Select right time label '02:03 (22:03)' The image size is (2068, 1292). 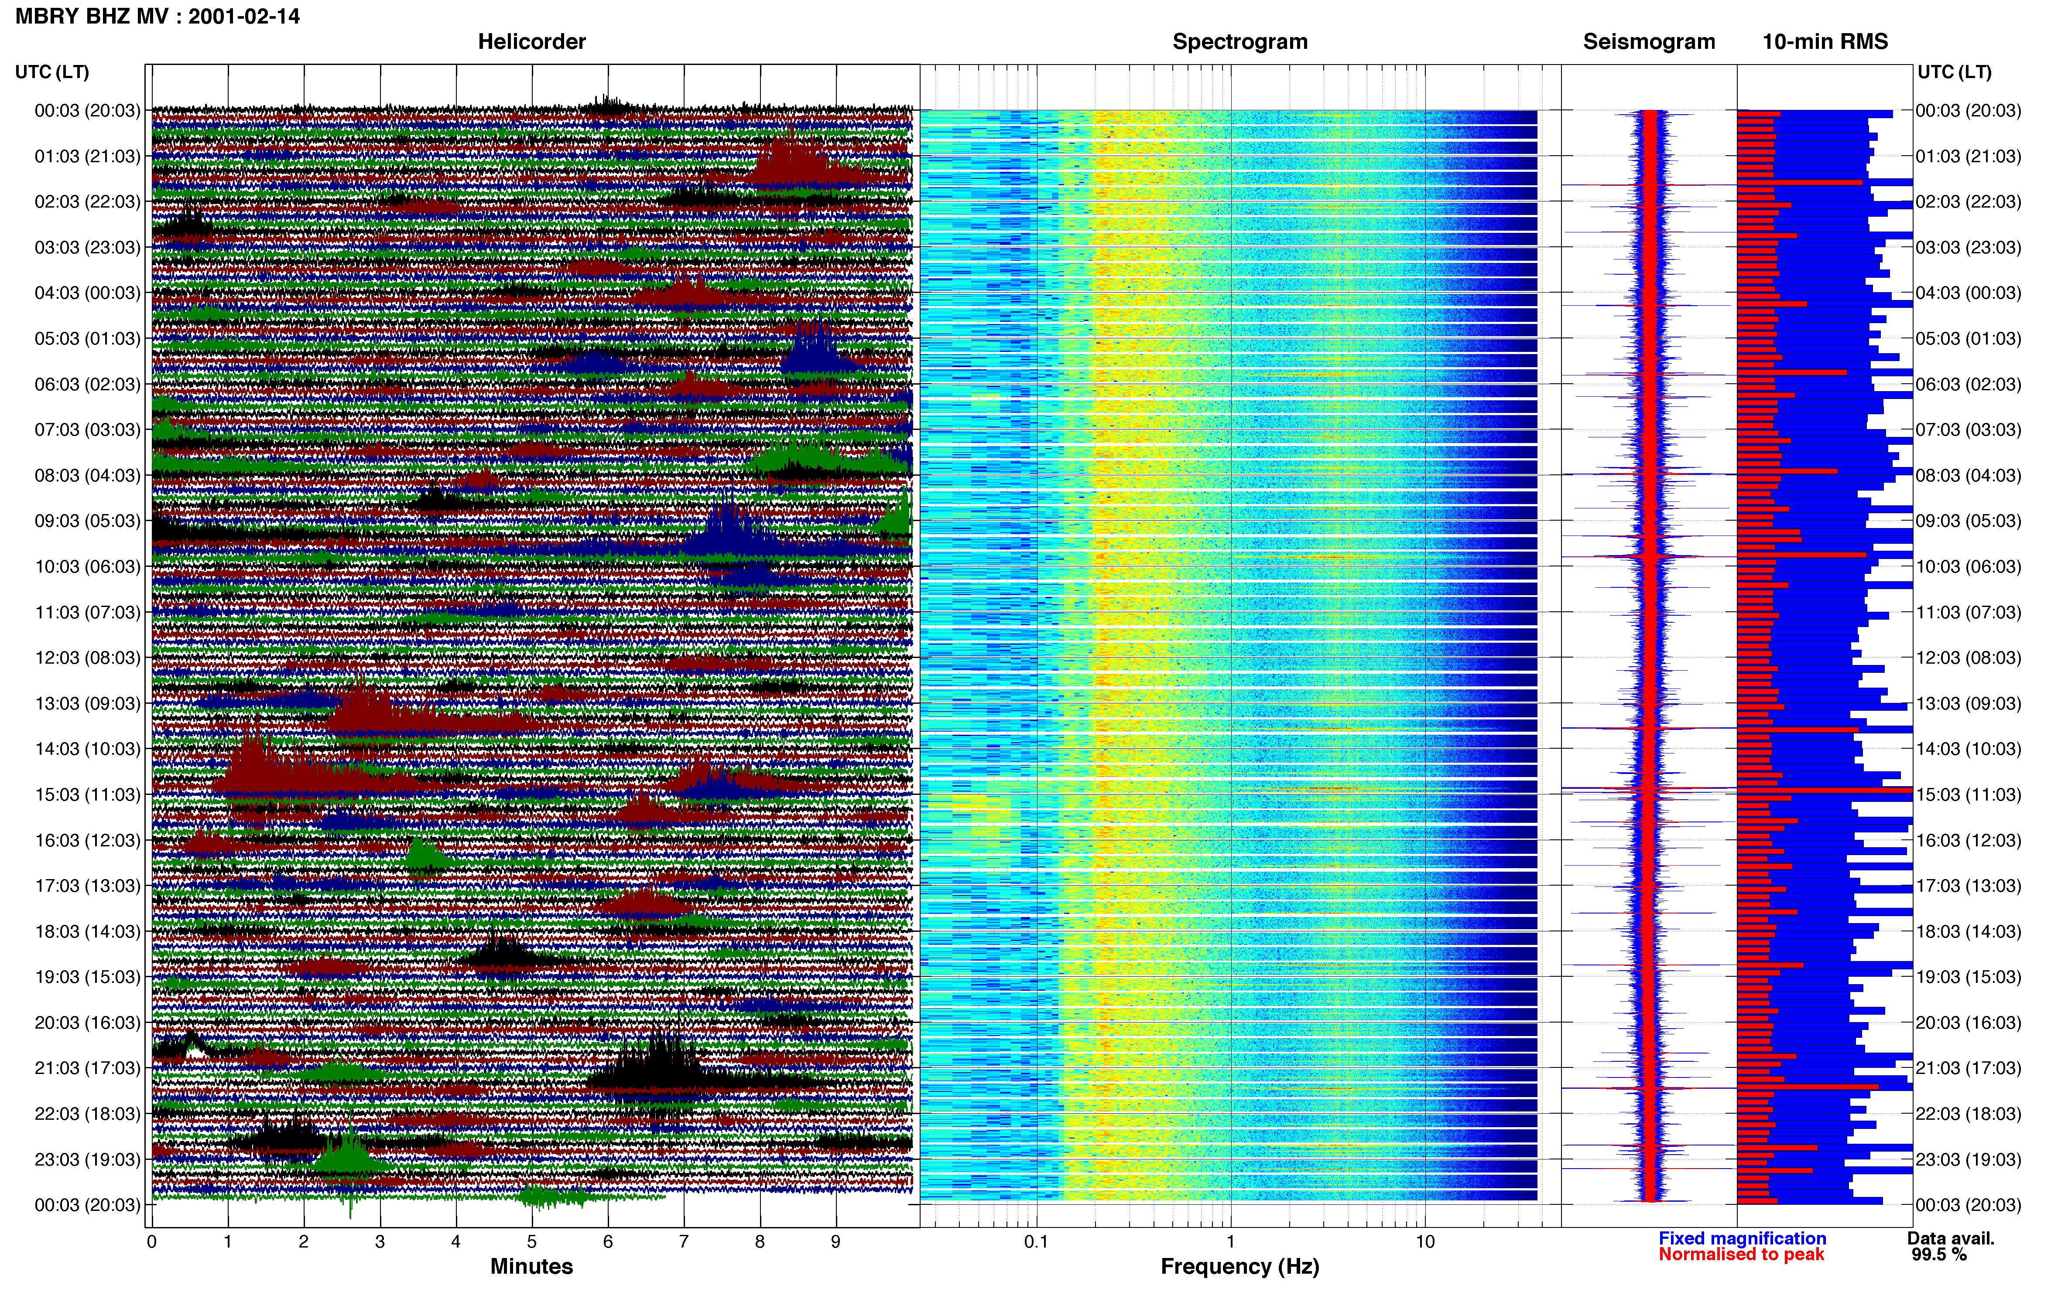(1969, 201)
